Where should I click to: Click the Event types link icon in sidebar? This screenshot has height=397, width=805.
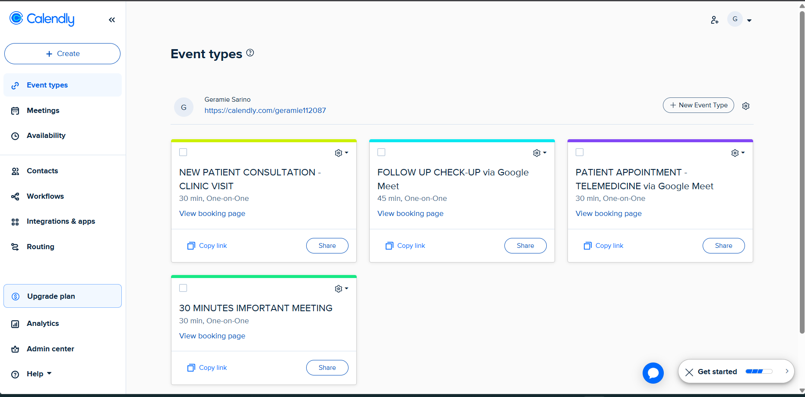(15, 85)
